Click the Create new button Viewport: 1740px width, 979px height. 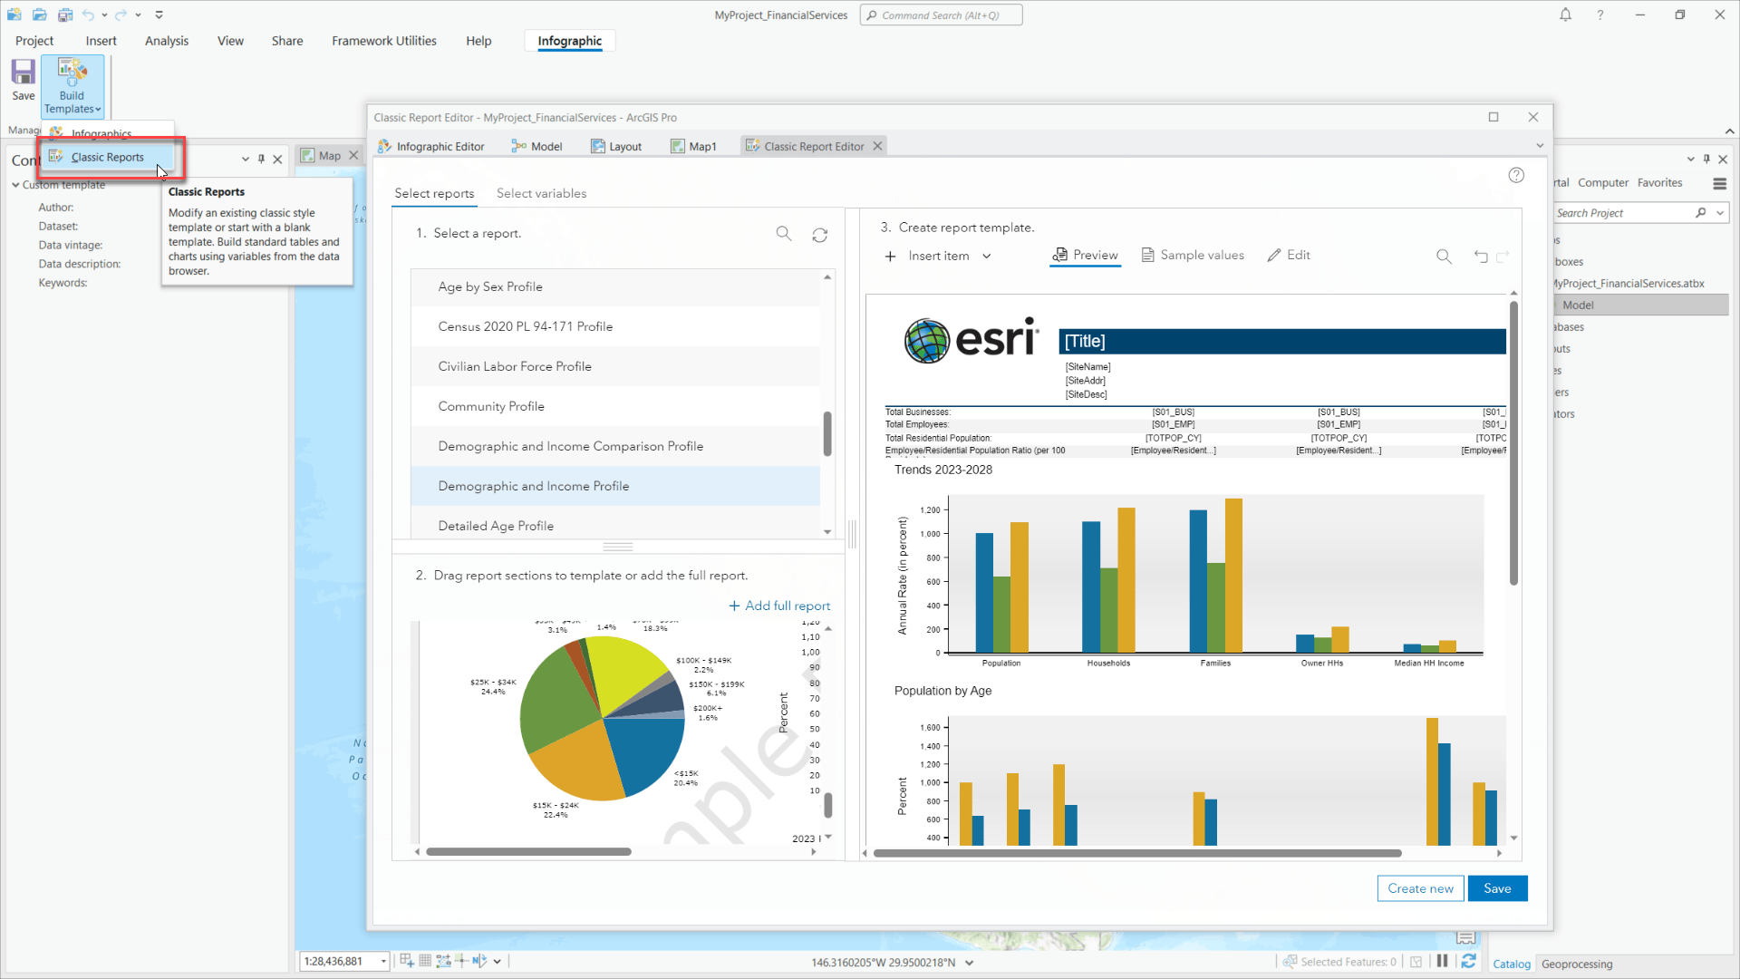click(1419, 888)
